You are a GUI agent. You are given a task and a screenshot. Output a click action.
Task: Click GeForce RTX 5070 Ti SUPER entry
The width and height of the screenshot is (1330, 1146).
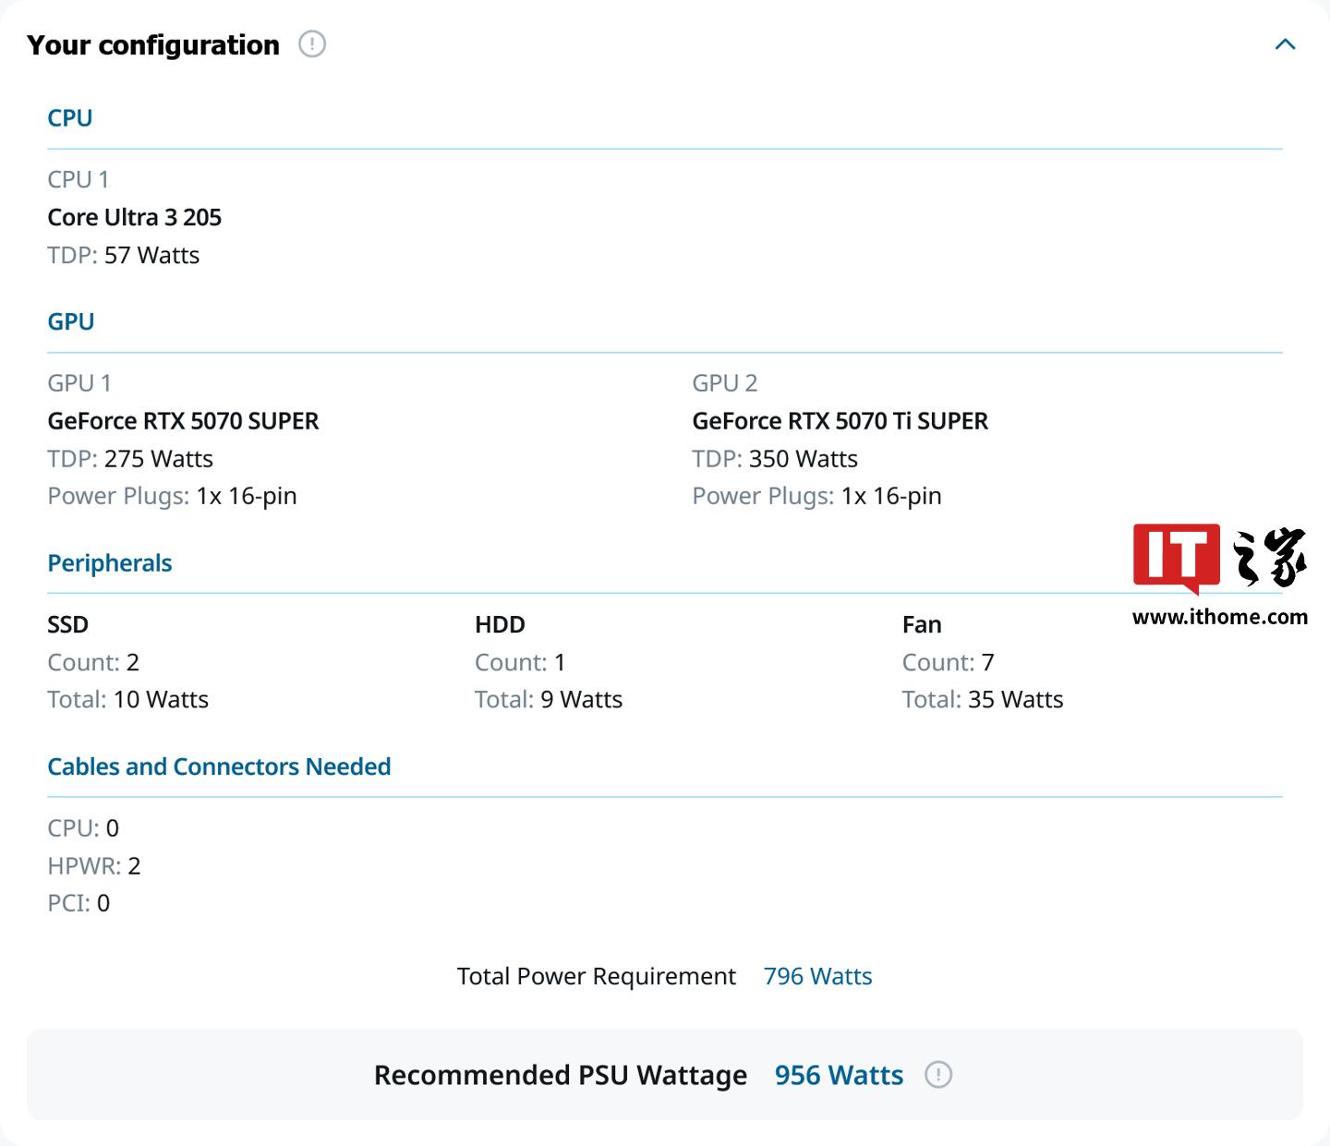(x=840, y=421)
